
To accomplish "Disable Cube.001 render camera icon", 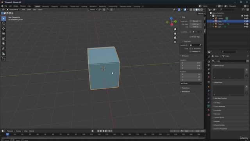I will click(247, 24).
